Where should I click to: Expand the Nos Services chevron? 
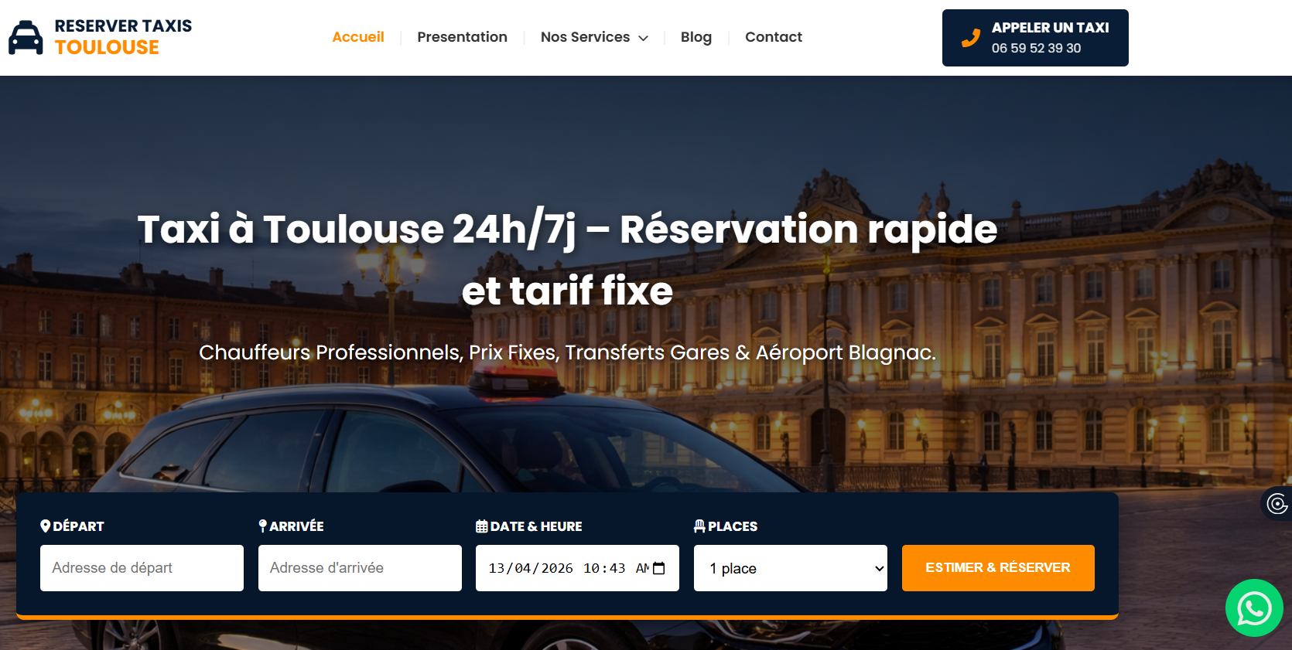[x=643, y=38]
